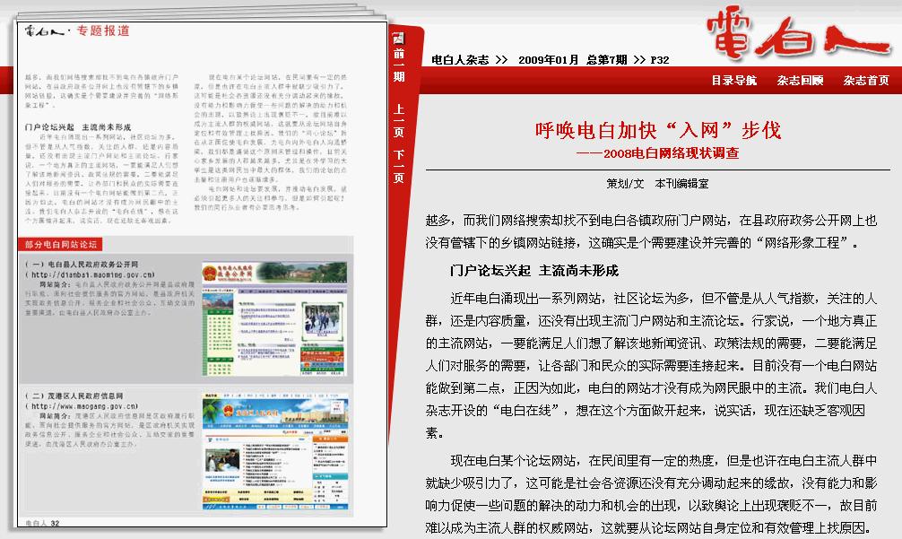Click the 门户论坛兴起 主流尚未形成 heading in article

pyautogui.click(x=534, y=270)
